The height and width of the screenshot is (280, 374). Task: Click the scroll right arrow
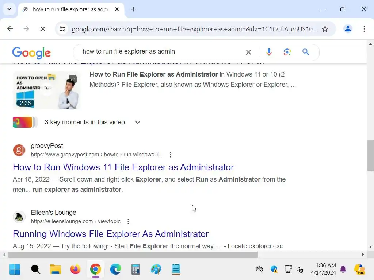point(363,254)
